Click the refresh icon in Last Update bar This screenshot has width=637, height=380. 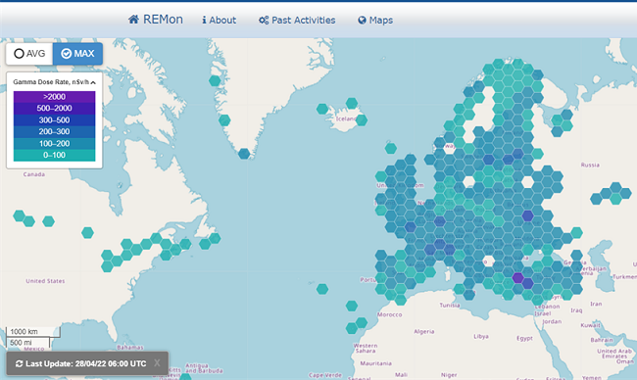(x=19, y=363)
